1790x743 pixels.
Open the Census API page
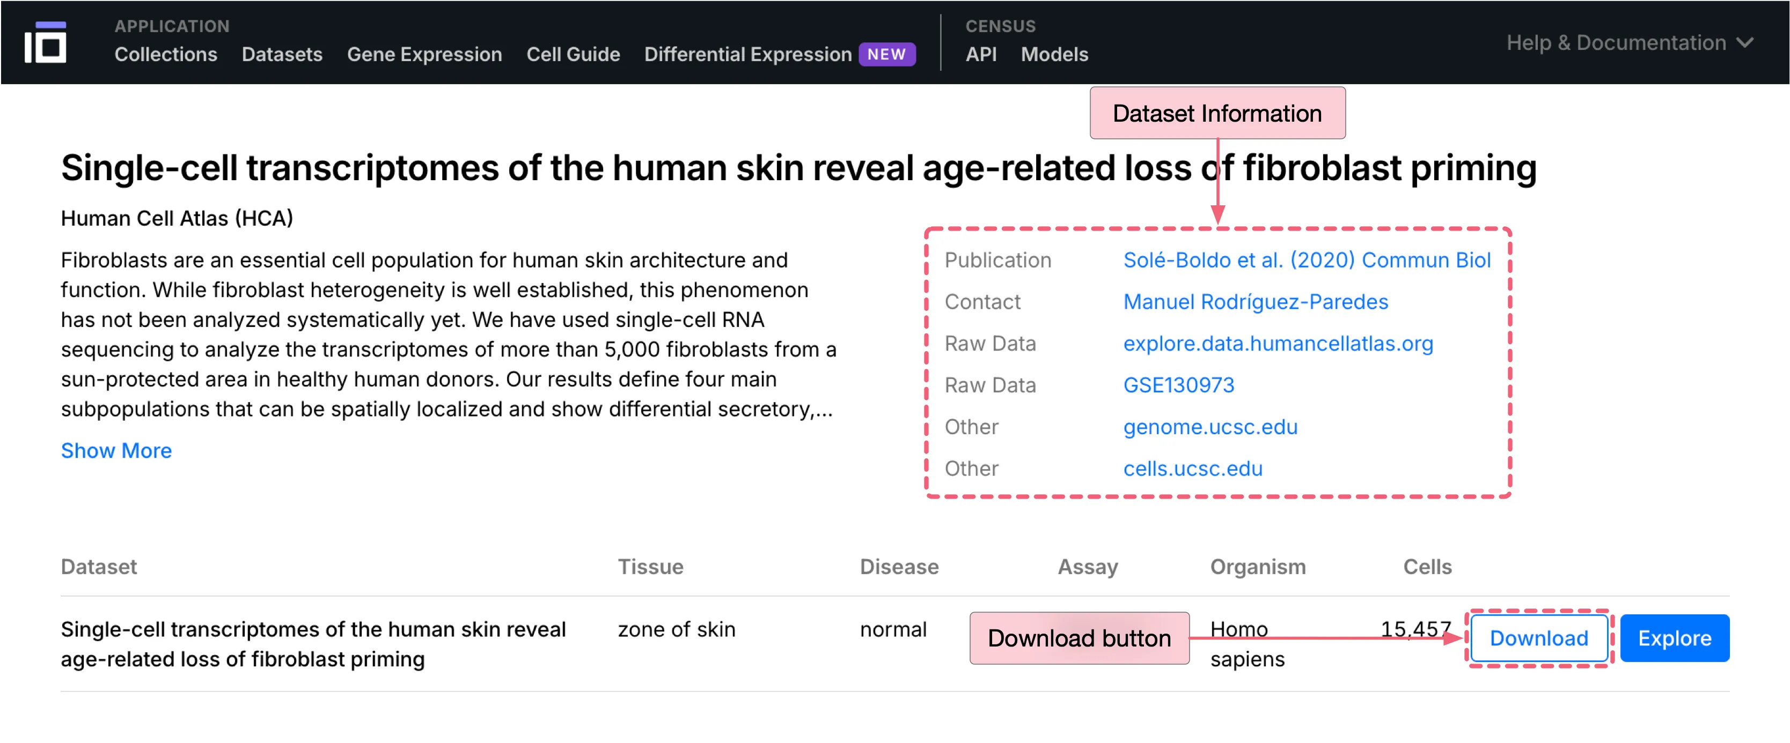point(980,55)
